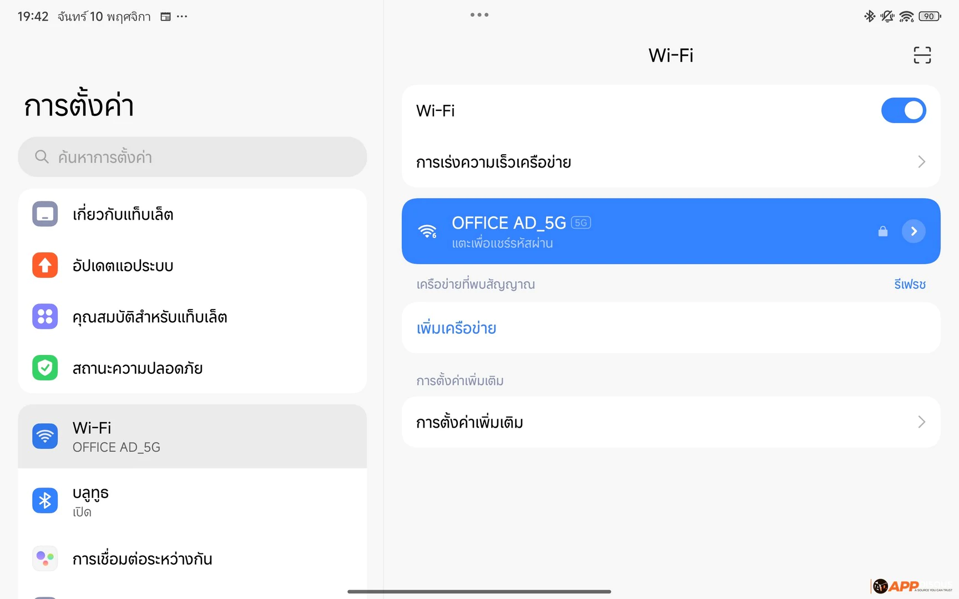Screen dimensions: 959x599
Task: Turn off the Wi-Fi toggle switch
Action: 903,110
